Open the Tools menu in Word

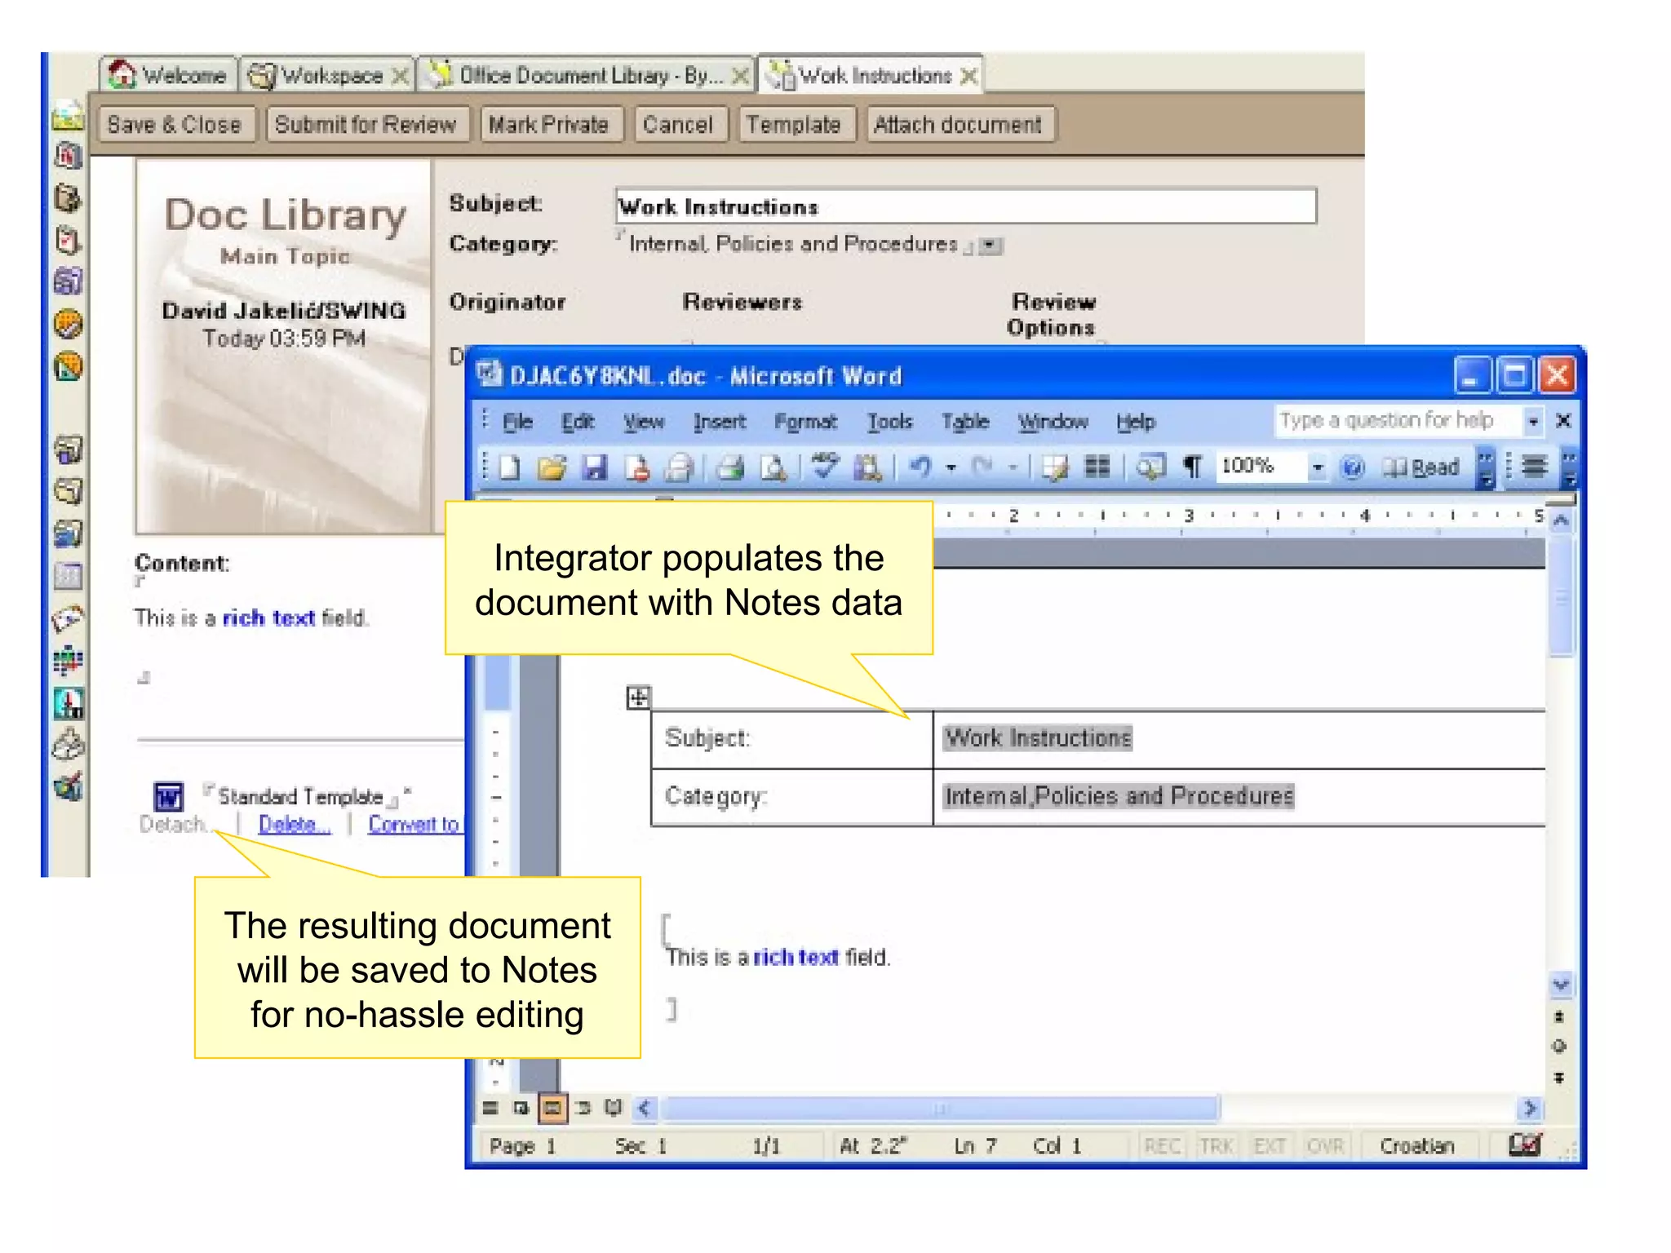[x=889, y=422]
